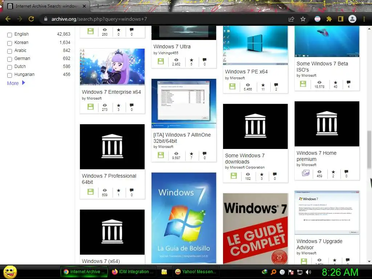Open Windows 7 PE x64 title link
Screen dimensions: 372x279
pos(246,72)
